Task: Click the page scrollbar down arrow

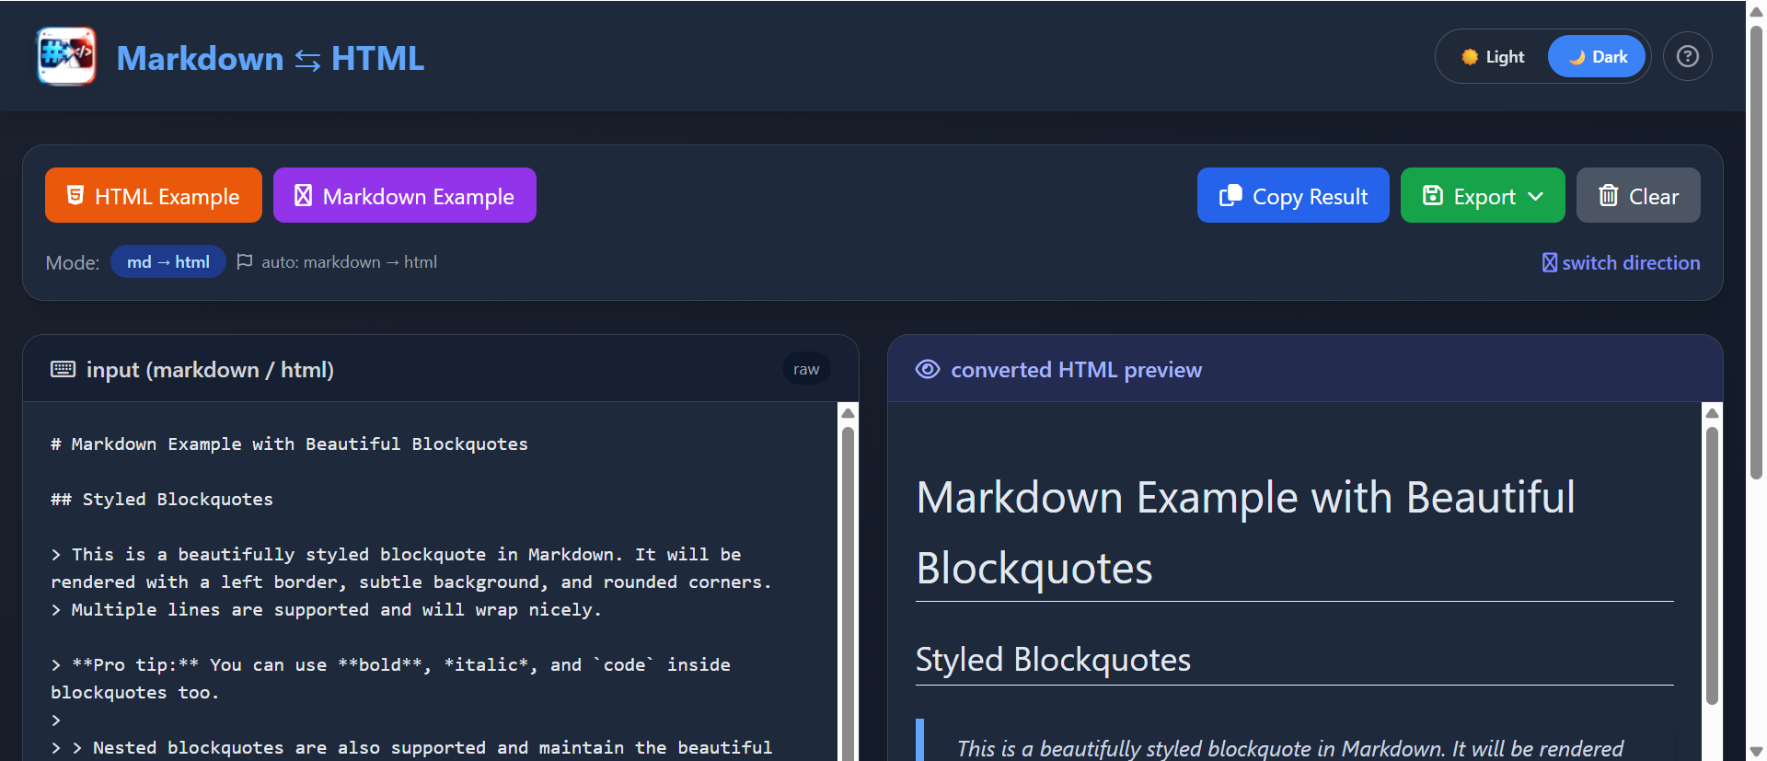Action: click(1756, 751)
